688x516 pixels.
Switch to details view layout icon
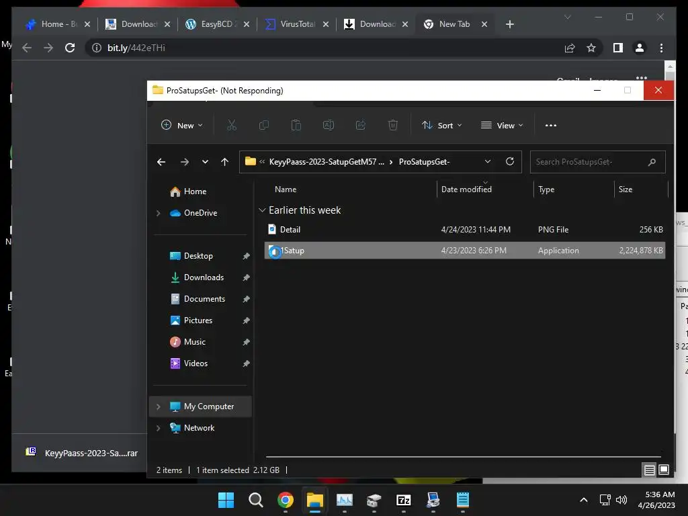point(650,470)
